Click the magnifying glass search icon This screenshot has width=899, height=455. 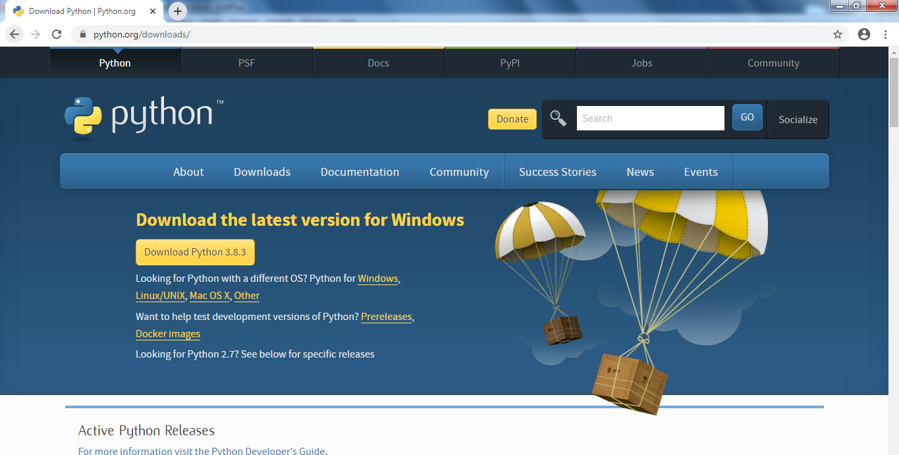pos(558,119)
